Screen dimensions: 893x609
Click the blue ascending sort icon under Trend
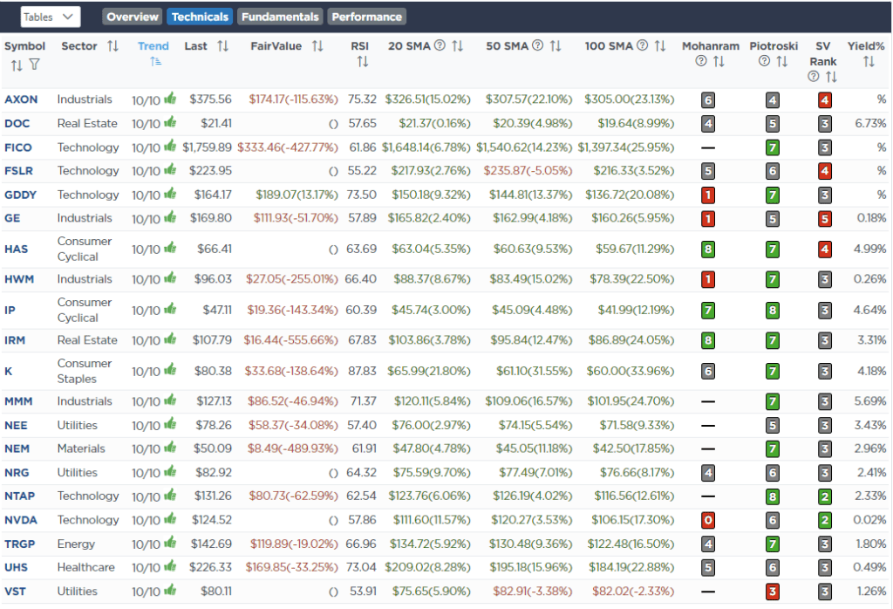click(x=154, y=59)
